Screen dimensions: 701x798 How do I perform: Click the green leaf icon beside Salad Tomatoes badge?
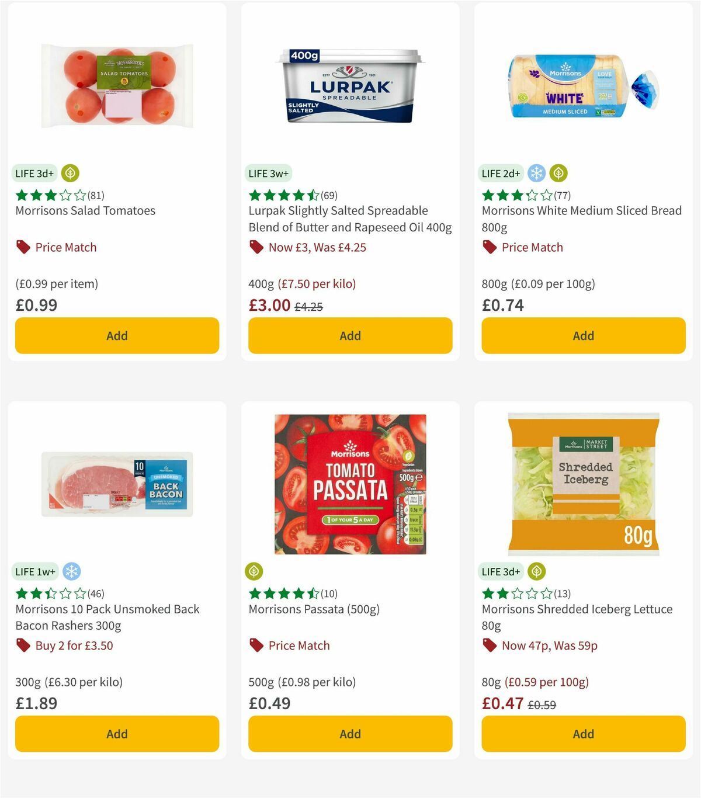[70, 173]
